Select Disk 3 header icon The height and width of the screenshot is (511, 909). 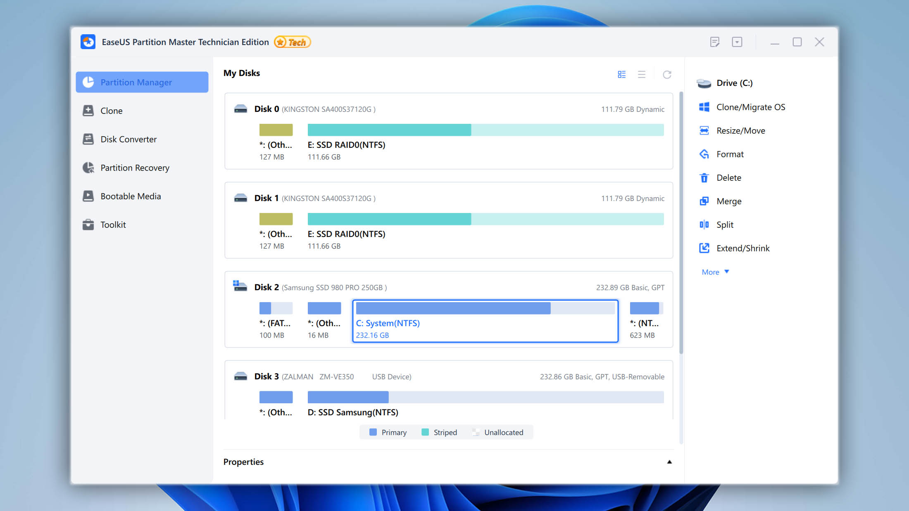pyautogui.click(x=240, y=376)
